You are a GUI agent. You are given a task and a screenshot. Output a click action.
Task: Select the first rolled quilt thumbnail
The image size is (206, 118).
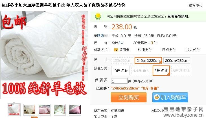pyautogui.click(x=14, y=110)
